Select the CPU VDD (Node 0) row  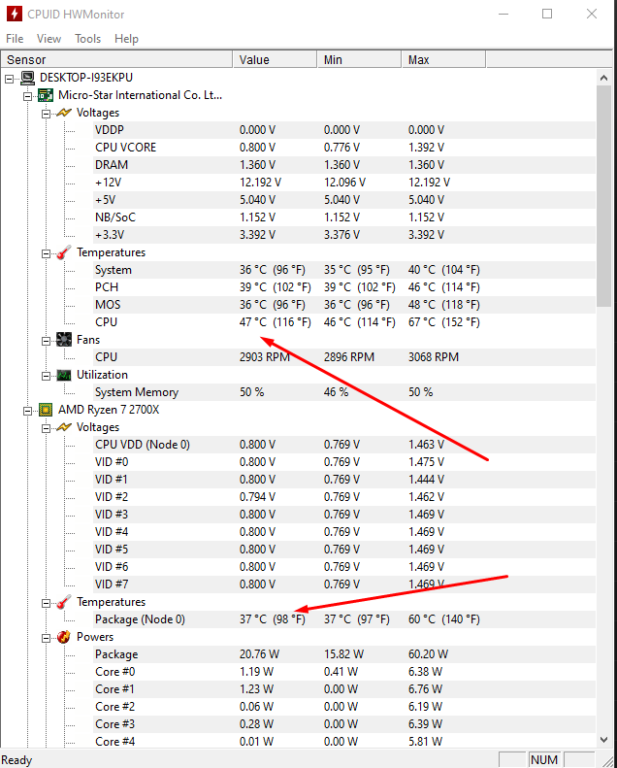pos(344,445)
